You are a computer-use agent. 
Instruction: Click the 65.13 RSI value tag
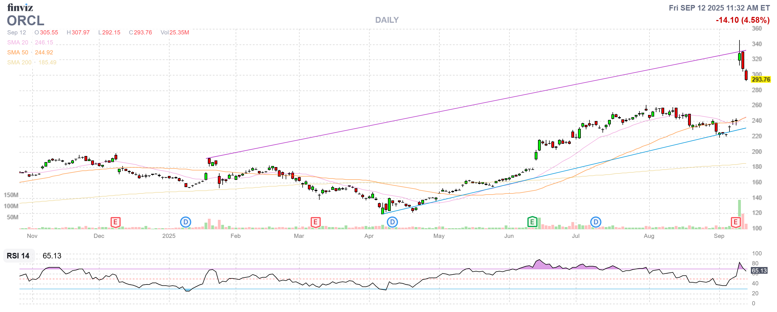(759, 270)
